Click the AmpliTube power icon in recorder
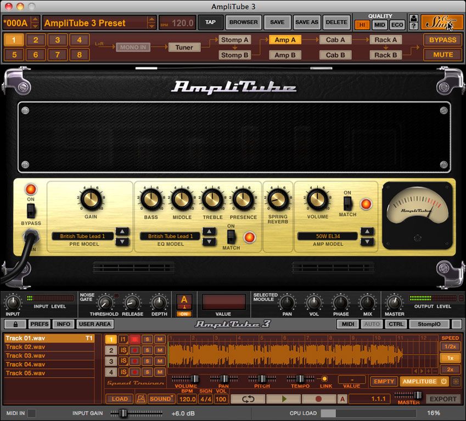The height and width of the screenshot is (421, 466). point(444,381)
